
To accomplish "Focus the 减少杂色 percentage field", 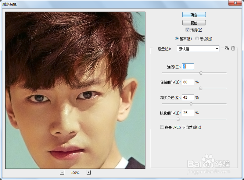I will (x=188, y=97).
